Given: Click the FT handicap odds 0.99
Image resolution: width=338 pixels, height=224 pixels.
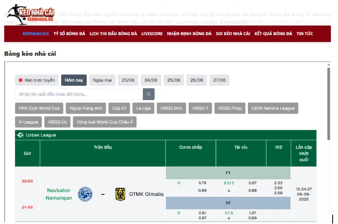Looking at the screenshot, I should (x=202, y=191).
